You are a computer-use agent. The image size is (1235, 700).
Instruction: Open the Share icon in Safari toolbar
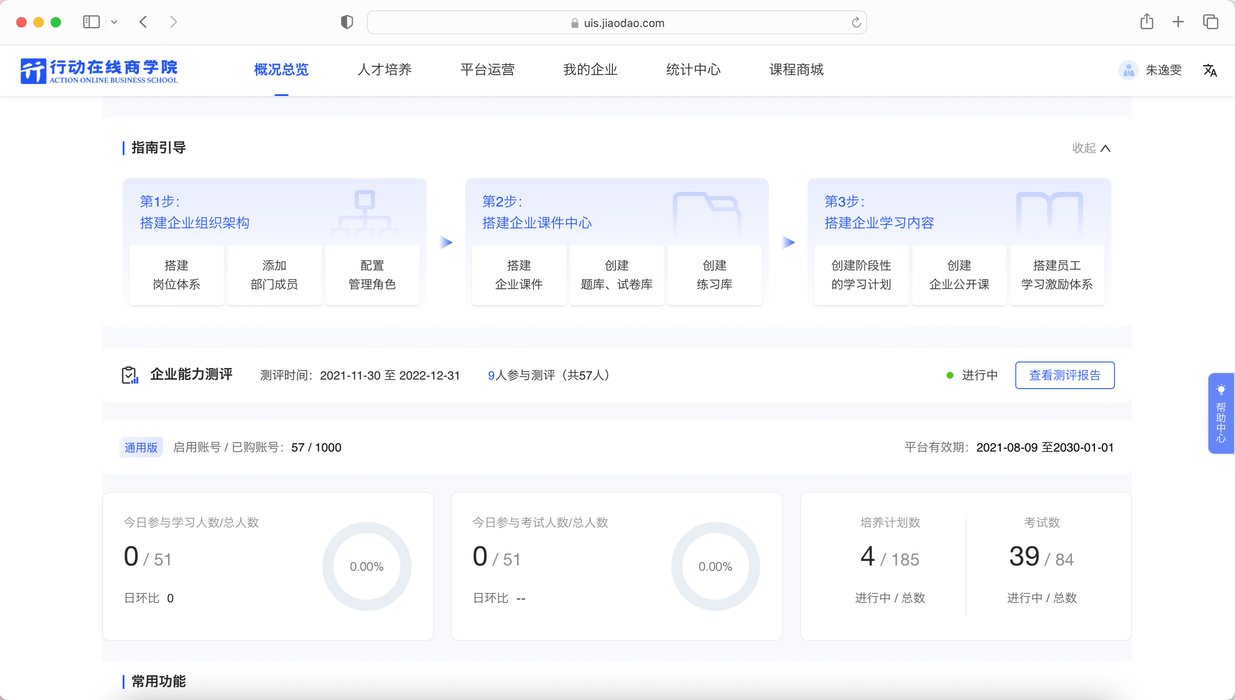click(x=1147, y=22)
